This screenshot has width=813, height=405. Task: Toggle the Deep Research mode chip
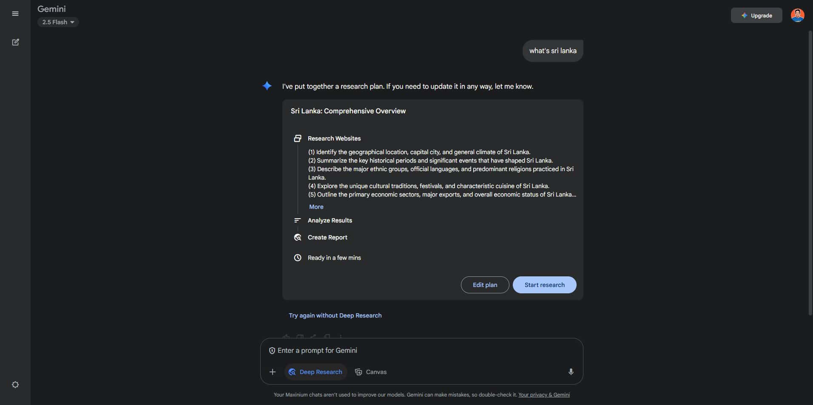point(316,372)
